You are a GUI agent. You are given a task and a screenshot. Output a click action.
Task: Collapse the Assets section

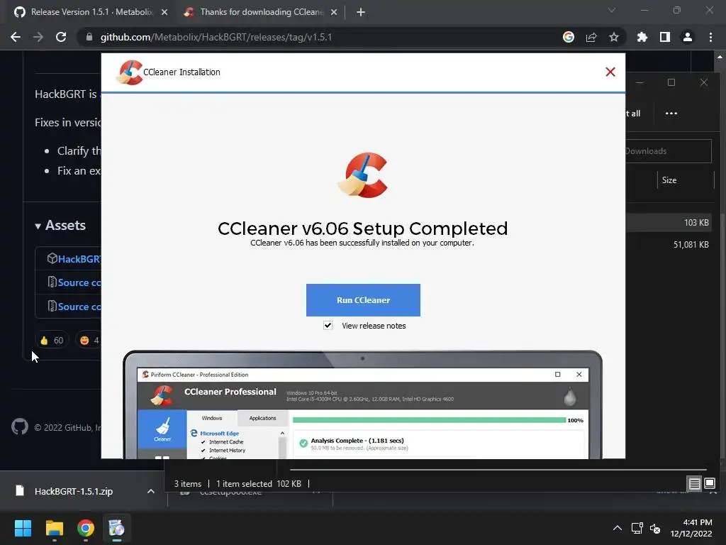tap(60, 226)
